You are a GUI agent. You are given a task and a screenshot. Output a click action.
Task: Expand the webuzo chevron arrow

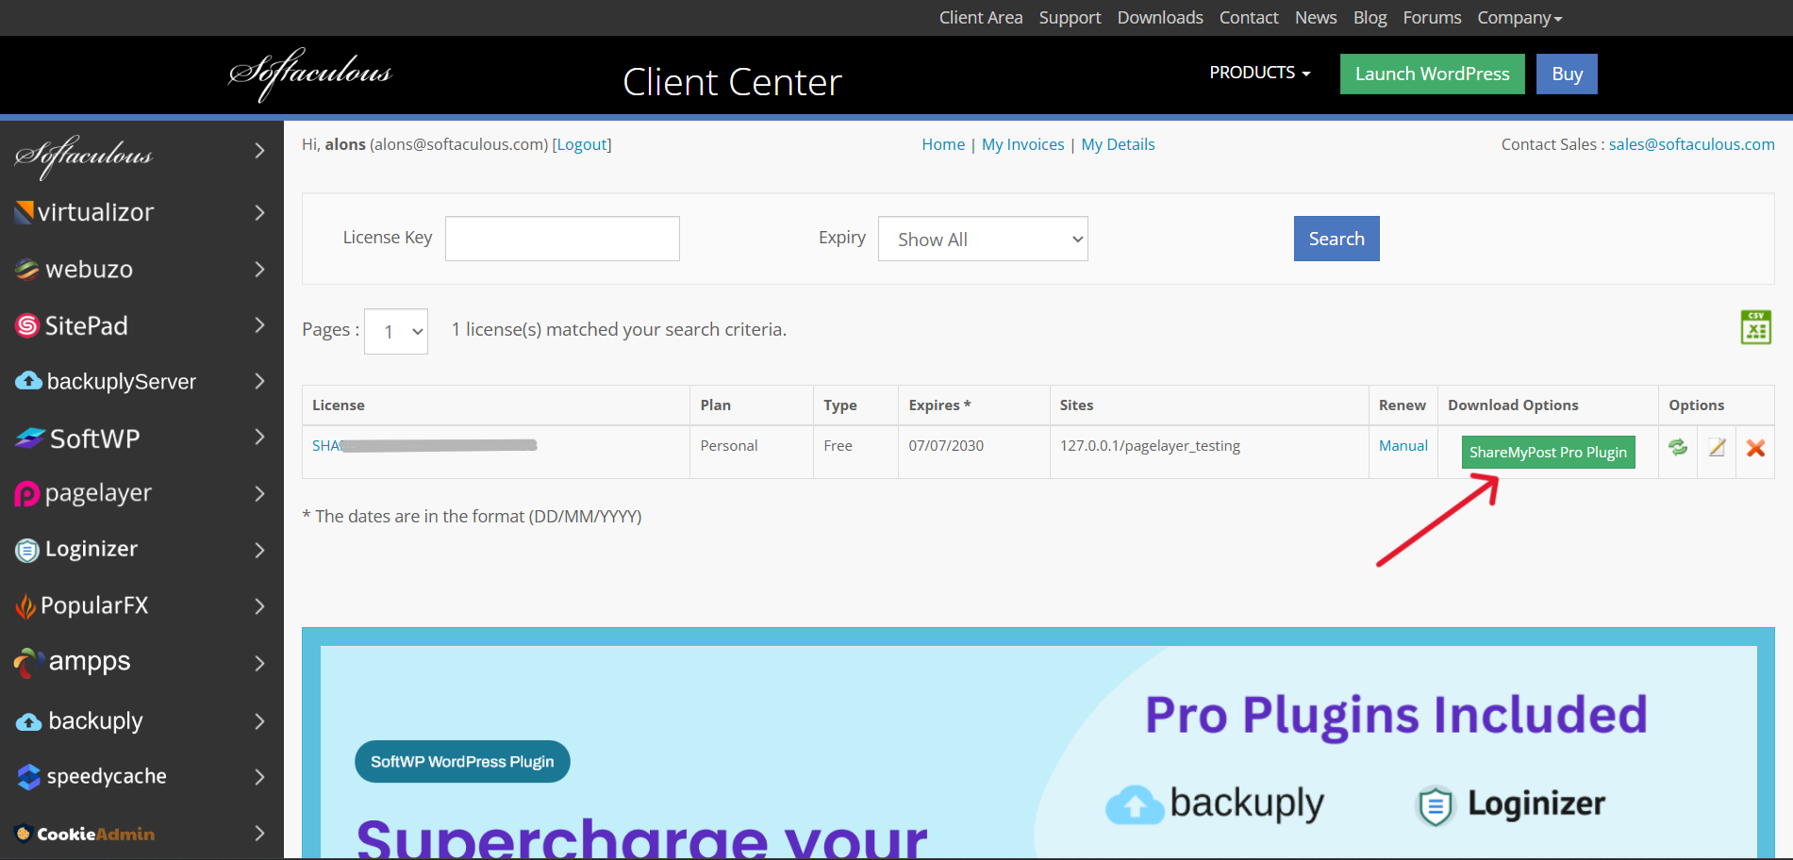(260, 269)
